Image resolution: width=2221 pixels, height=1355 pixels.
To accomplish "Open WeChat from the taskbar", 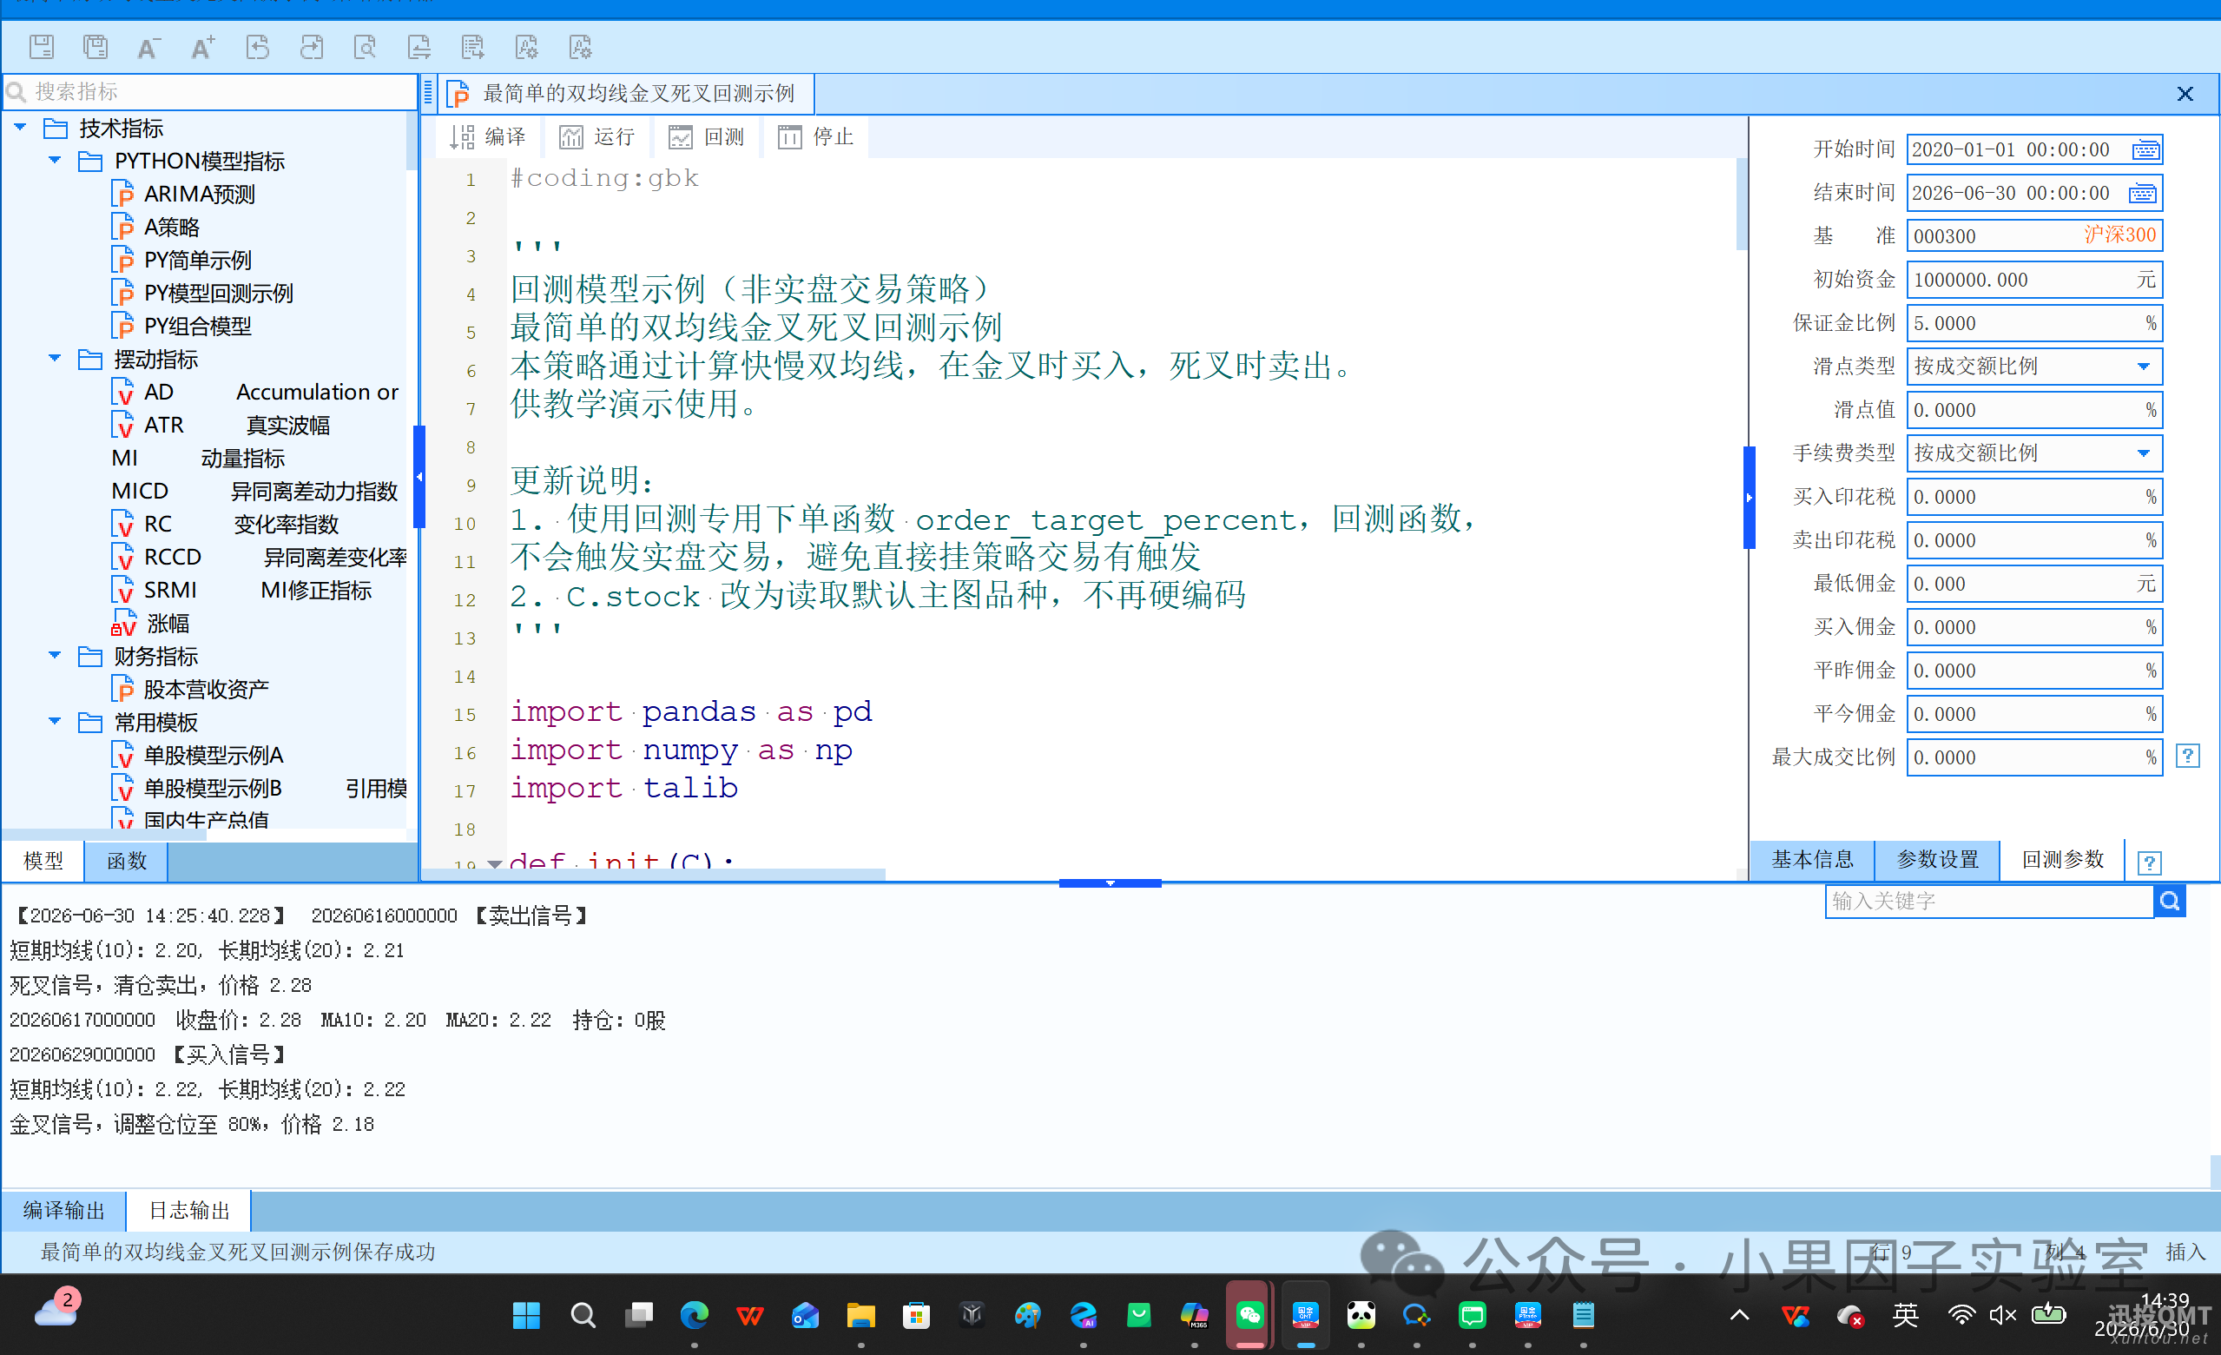I will (x=1249, y=1315).
